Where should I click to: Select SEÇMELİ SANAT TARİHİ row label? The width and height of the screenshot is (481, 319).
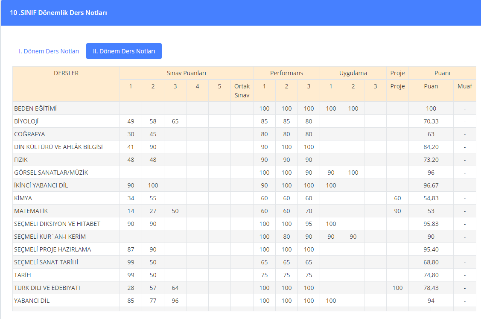tap(46, 262)
